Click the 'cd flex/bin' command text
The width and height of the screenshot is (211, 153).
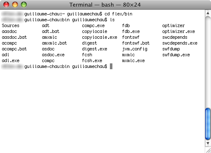(x=118, y=14)
